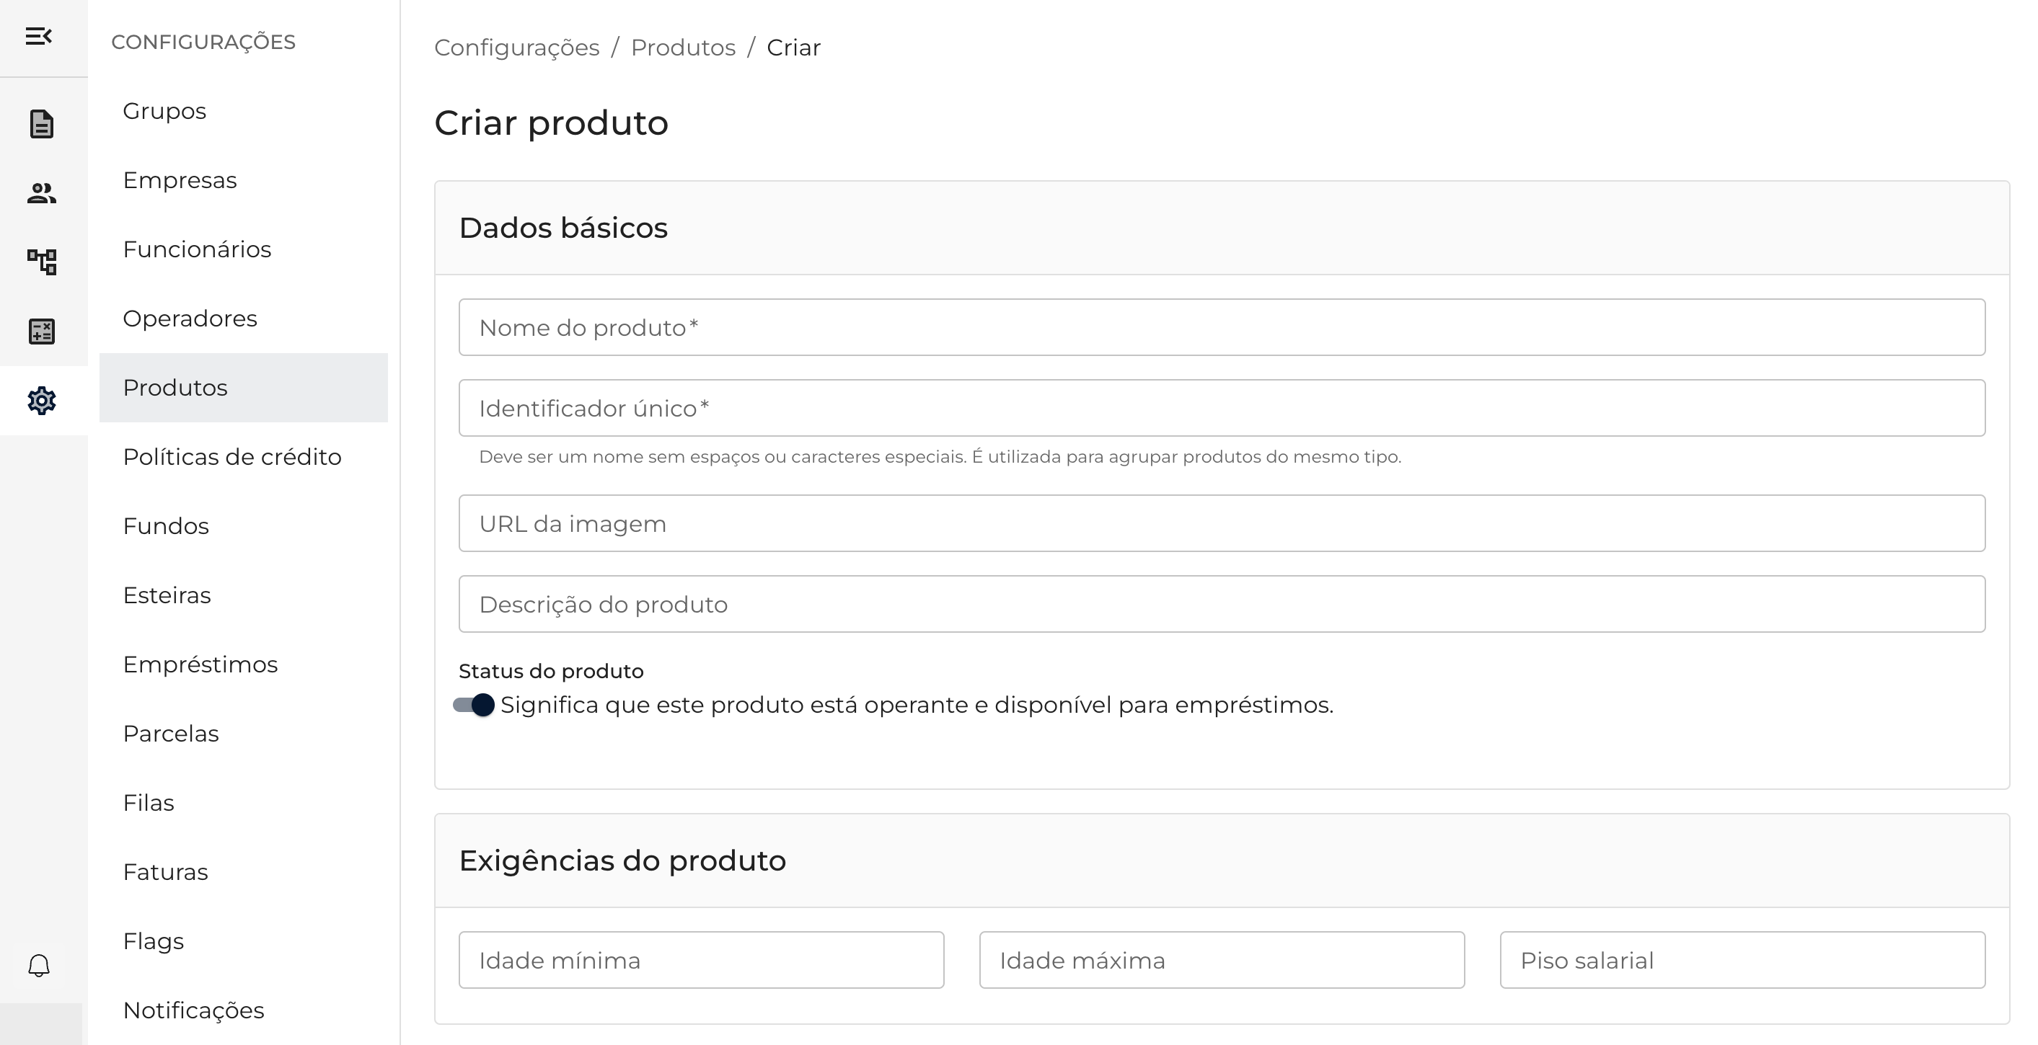
Task: Collapse the sidebar menu icon
Action: click(39, 36)
